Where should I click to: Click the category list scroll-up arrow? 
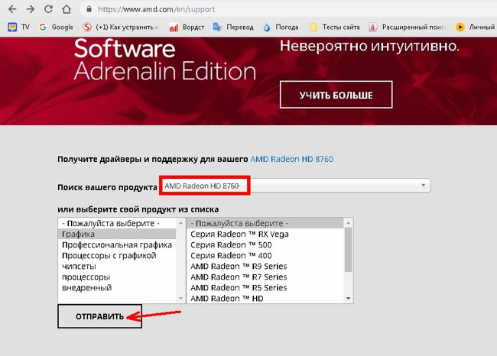(180, 223)
